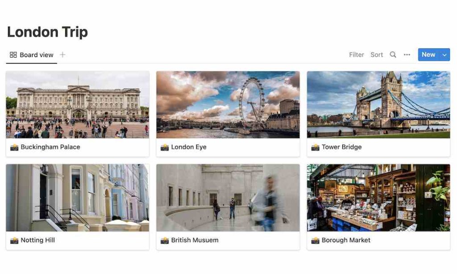
Task: Click the camera emoji on London Eye card
Action: 164,147
